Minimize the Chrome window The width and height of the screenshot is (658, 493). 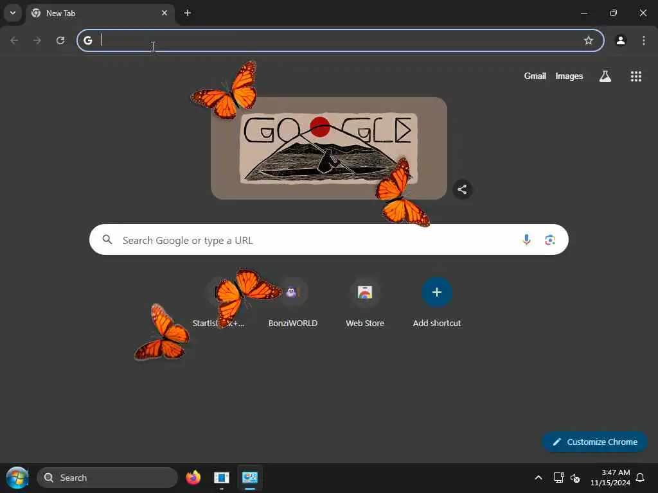point(583,13)
